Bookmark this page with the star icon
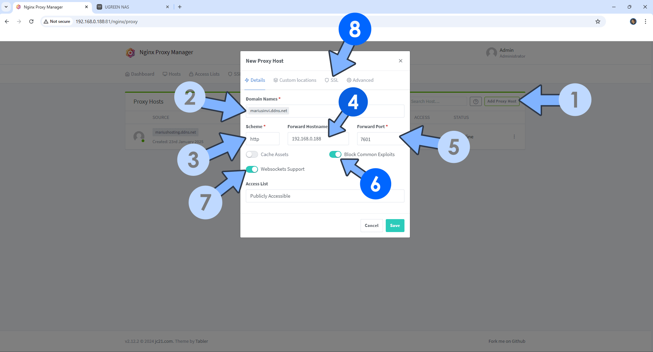 click(x=598, y=21)
